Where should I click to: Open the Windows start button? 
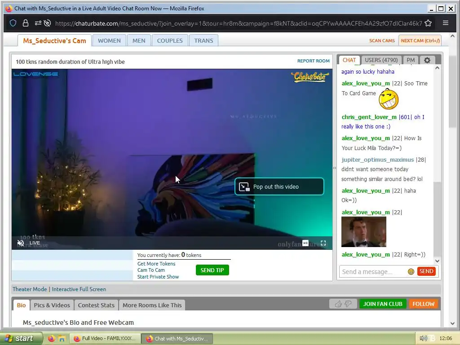(x=21, y=338)
